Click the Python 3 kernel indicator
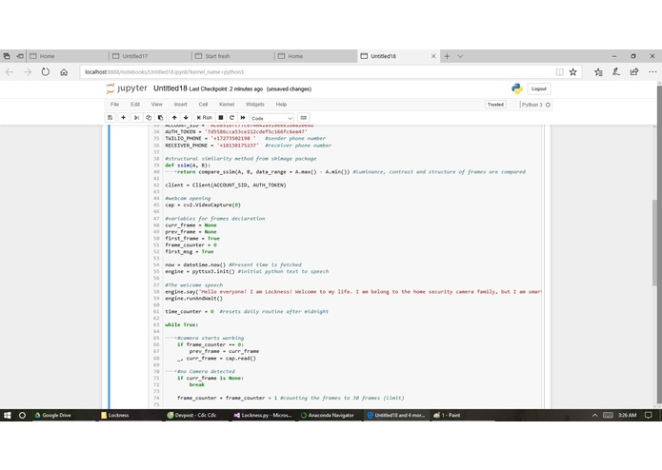Viewport: 662px width, 470px height. tap(535, 105)
